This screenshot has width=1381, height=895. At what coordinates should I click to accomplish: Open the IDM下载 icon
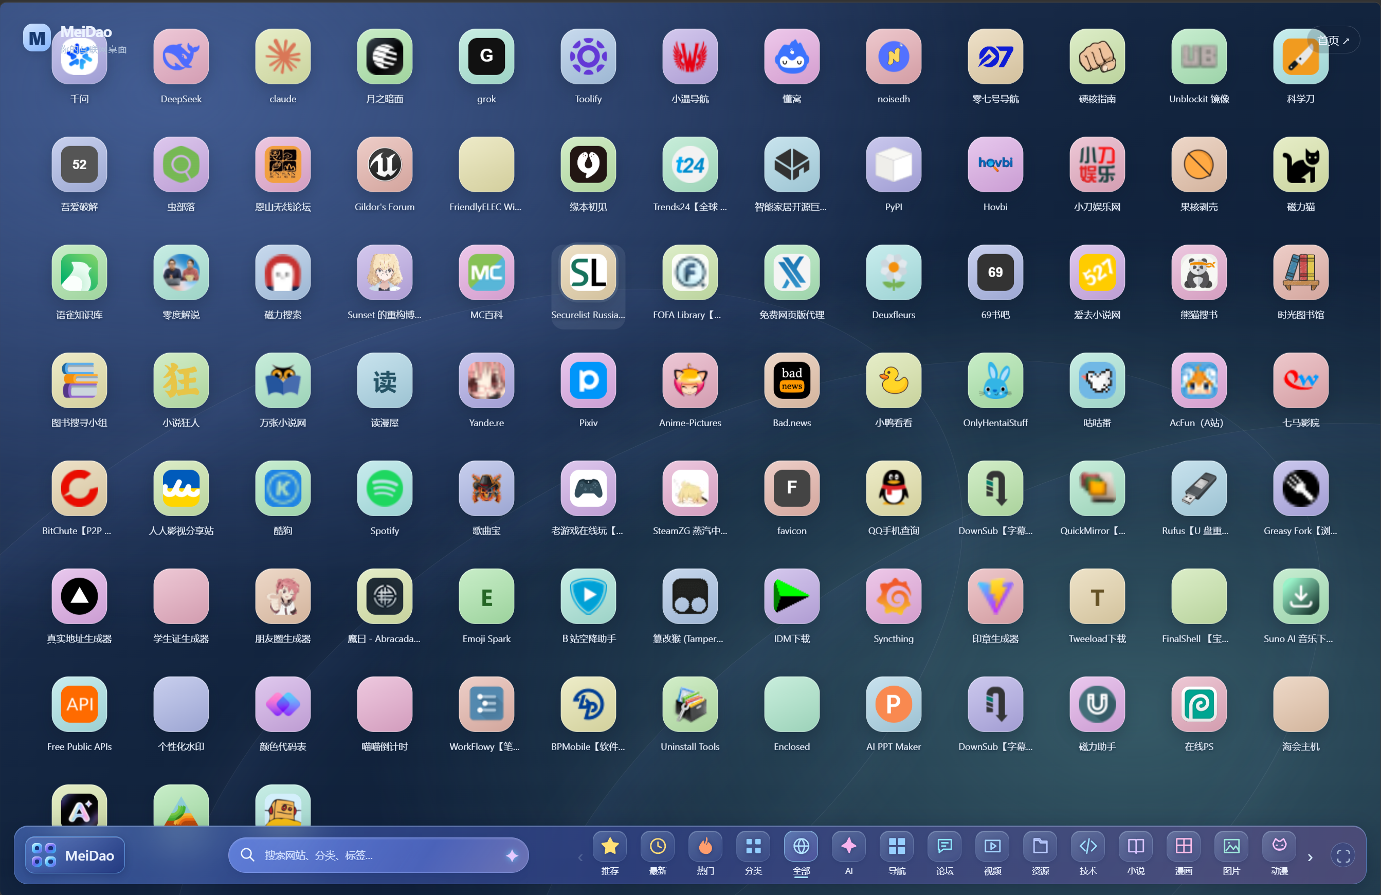[x=791, y=596]
